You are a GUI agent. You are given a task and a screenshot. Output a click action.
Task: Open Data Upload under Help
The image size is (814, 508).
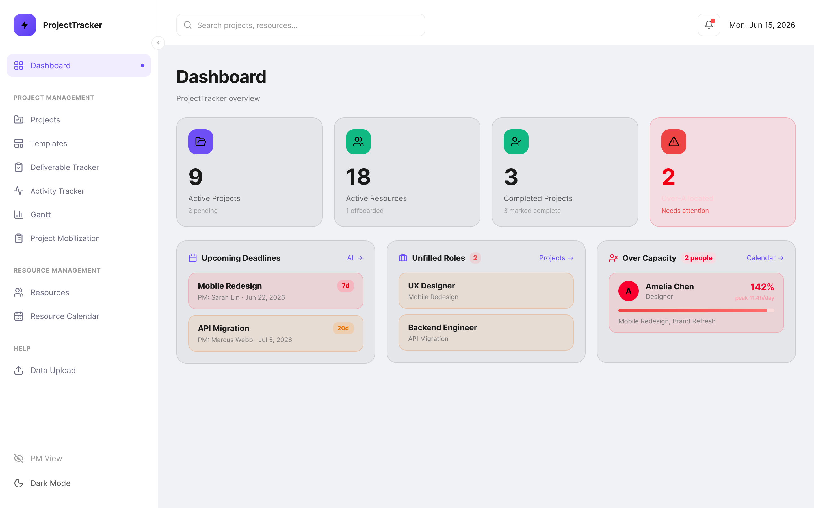[79, 370]
